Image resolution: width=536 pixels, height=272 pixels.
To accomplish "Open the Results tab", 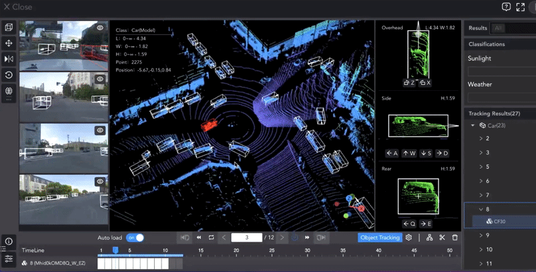I will (x=478, y=28).
